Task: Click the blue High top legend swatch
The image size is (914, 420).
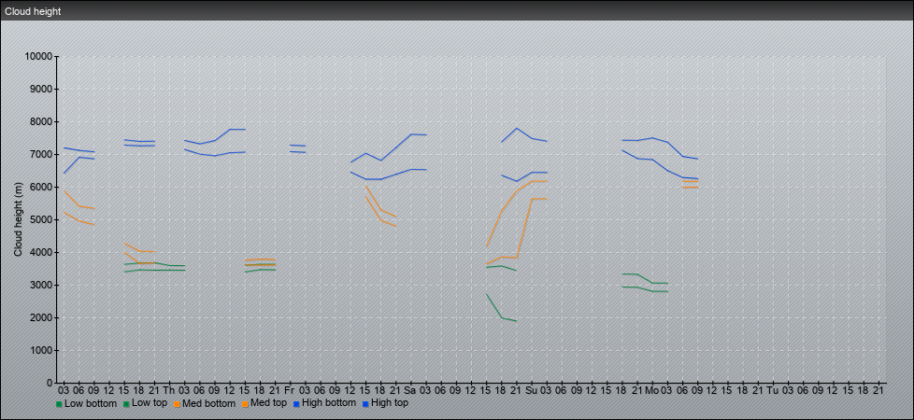Action: (364, 404)
